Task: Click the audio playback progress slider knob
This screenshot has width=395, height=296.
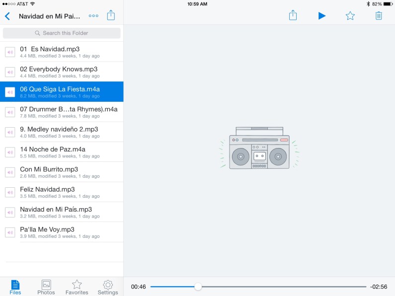Action: pos(198,287)
